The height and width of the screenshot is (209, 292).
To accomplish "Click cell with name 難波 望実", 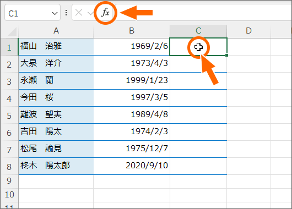I will pos(56,115).
